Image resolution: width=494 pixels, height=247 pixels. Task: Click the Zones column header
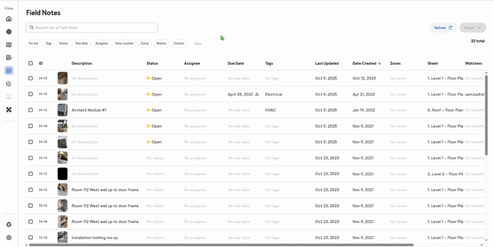(395, 63)
